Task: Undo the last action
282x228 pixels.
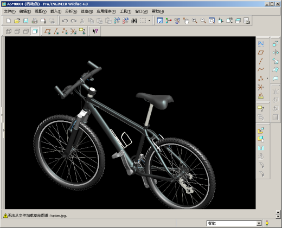Action: coord(65,21)
